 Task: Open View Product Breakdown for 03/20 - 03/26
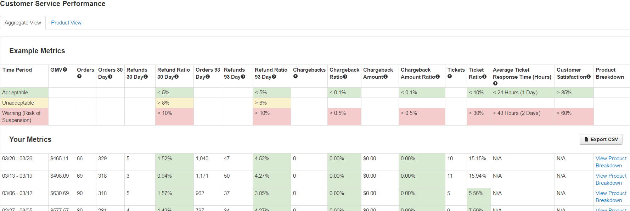point(611,162)
